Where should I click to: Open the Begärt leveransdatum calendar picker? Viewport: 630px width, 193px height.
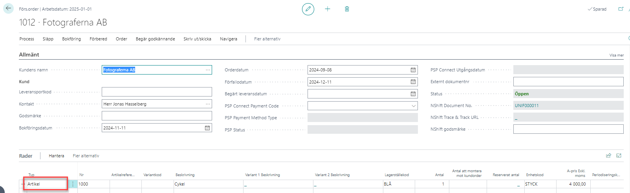[413, 94]
